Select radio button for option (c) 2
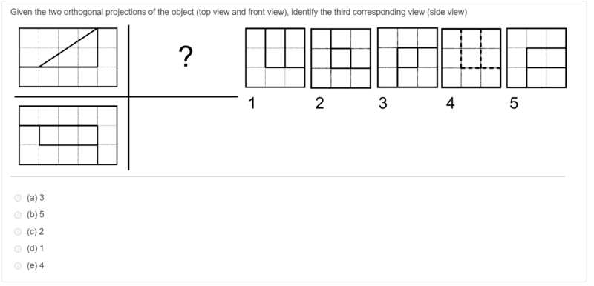The width and height of the screenshot is (594, 286). tap(17, 232)
